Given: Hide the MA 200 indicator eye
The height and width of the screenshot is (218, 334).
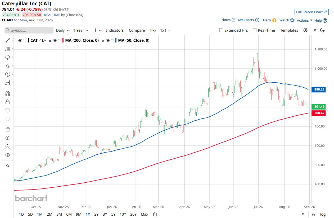Looking at the screenshot, I should (x=55, y=40).
